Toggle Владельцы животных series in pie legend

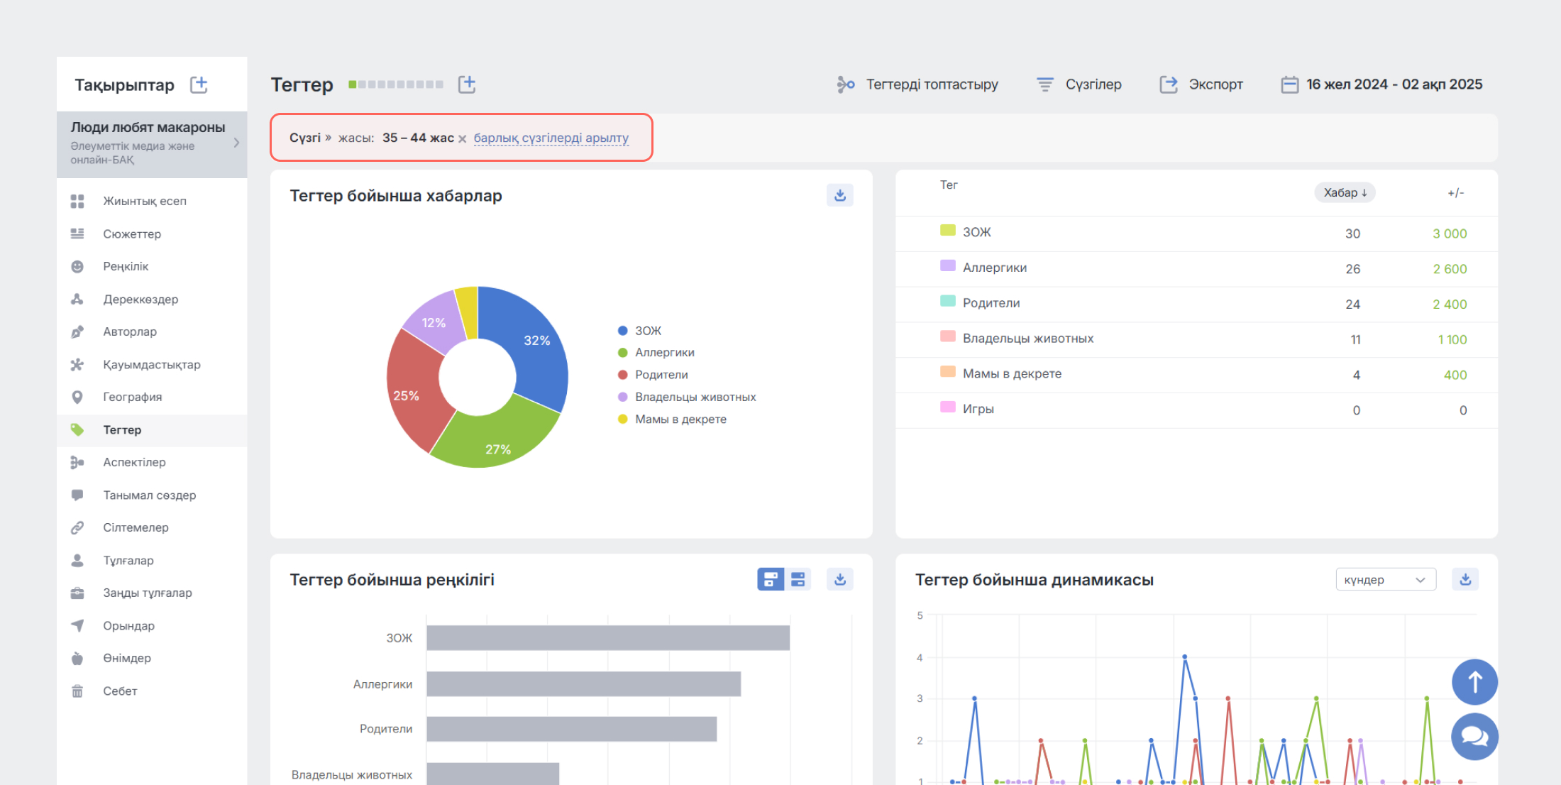[x=687, y=397]
